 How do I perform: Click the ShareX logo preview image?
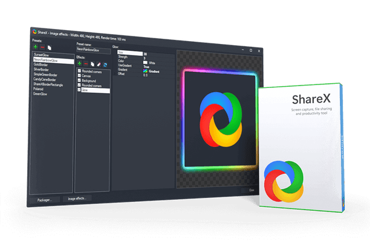point(220,119)
